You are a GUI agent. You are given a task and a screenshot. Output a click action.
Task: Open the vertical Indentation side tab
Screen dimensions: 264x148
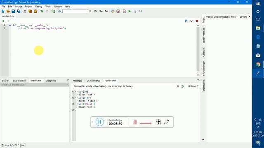[203, 86]
